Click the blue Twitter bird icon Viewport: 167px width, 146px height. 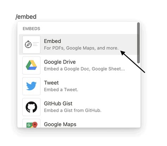coord(31,86)
